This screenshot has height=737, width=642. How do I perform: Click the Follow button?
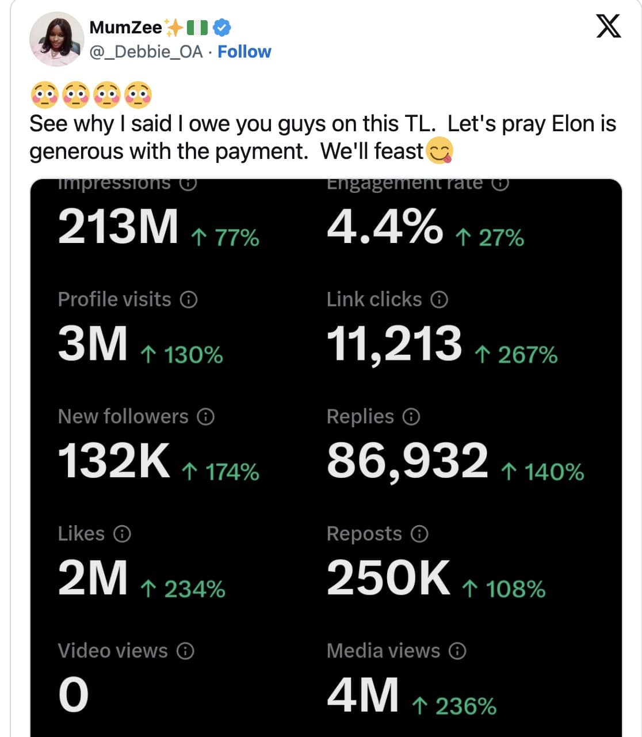244,51
